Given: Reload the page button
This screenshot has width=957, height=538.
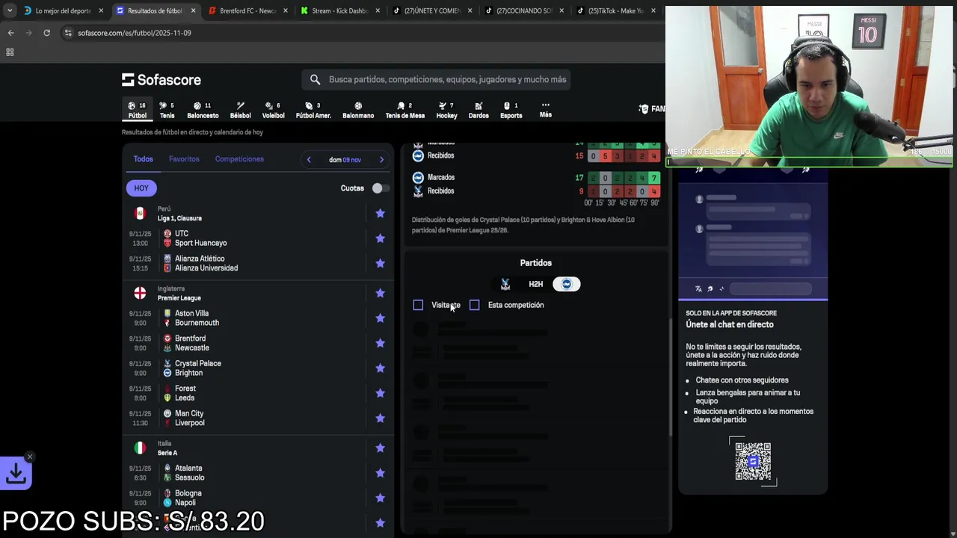Looking at the screenshot, I should point(46,33).
